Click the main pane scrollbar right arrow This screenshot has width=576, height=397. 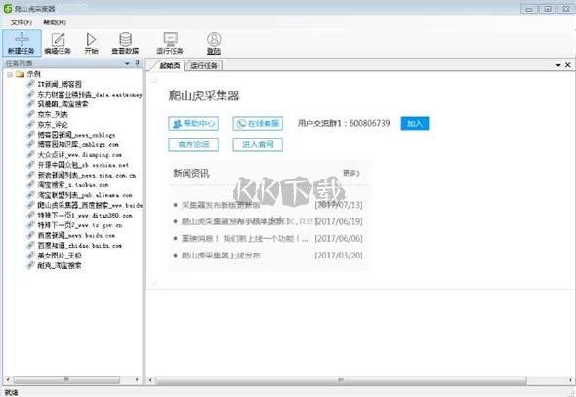click(x=570, y=380)
